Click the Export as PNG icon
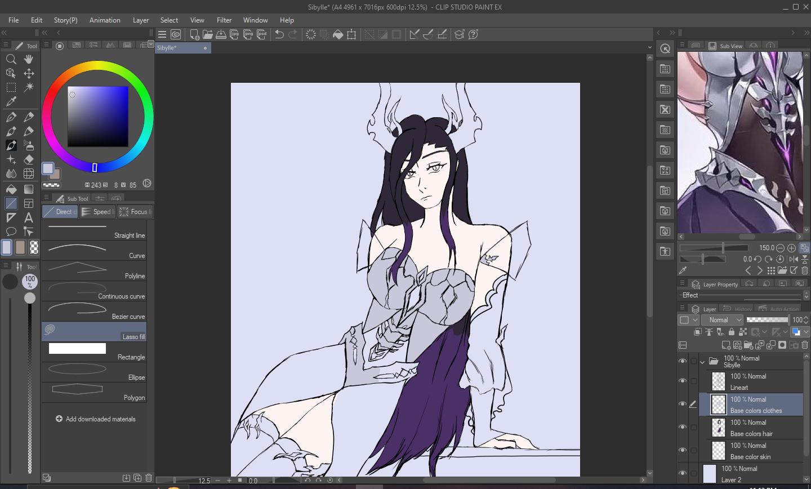Screen dimensions: 811x489 (248, 34)
